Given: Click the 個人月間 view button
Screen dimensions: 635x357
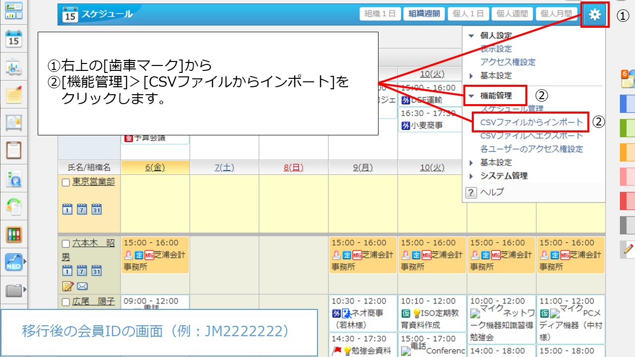Looking at the screenshot, I should pyautogui.click(x=556, y=14).
